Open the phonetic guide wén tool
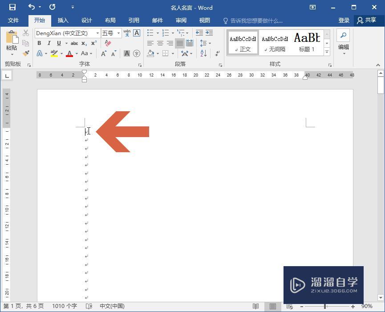The width and height of the screenshot is (385, 312). pyautogui.click(x=127, y=33)
